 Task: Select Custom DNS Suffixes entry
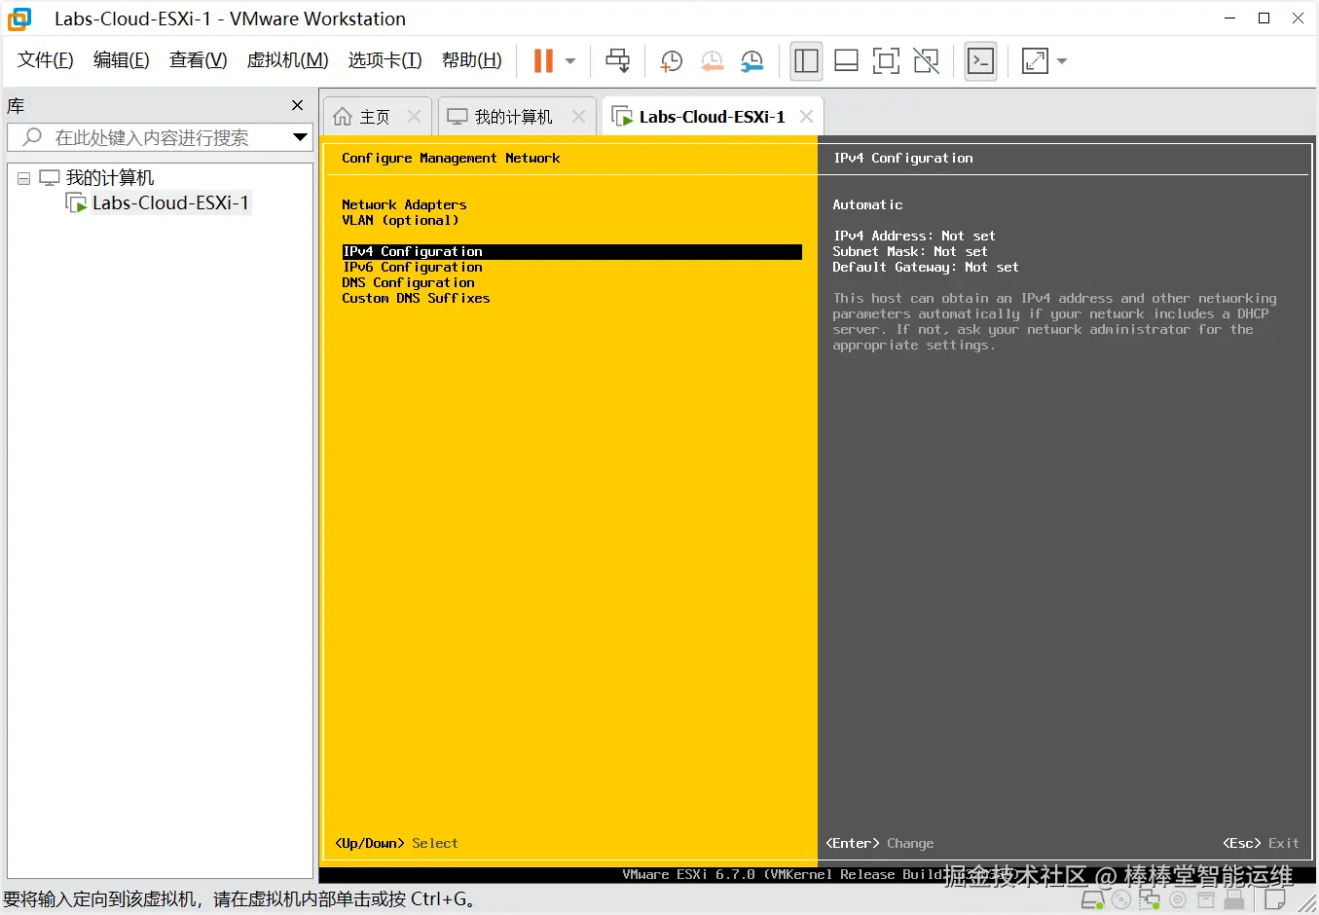(416, 298)
